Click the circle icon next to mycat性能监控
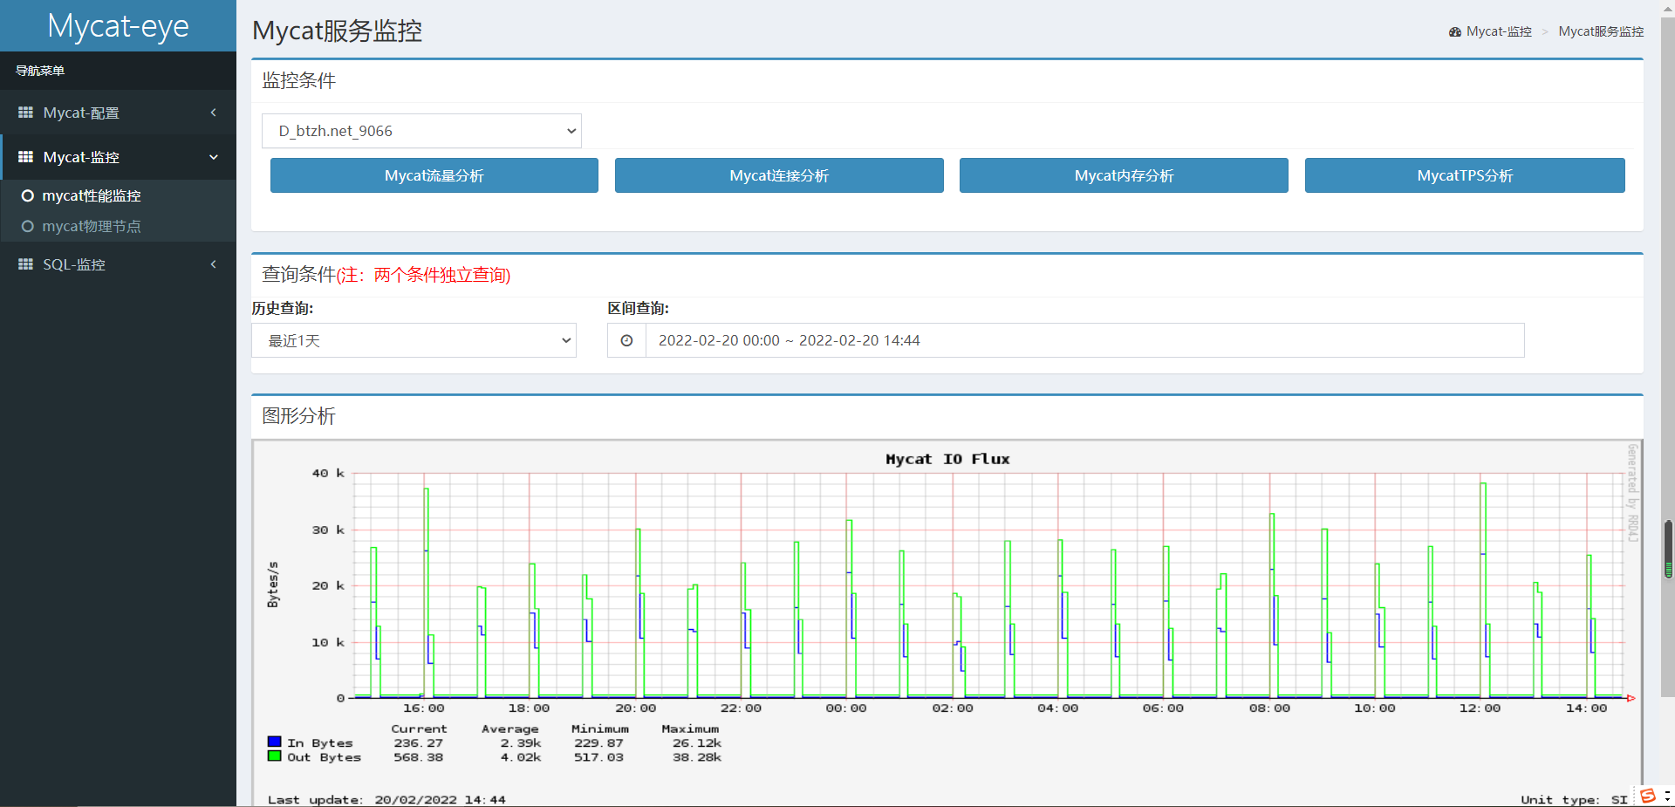 pyautogui.click(x=28, y=196)
